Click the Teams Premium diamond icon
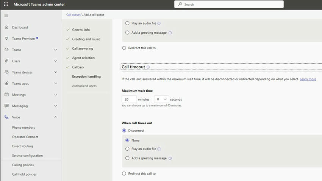The image size is (322, 181). [x=6, y=39]
